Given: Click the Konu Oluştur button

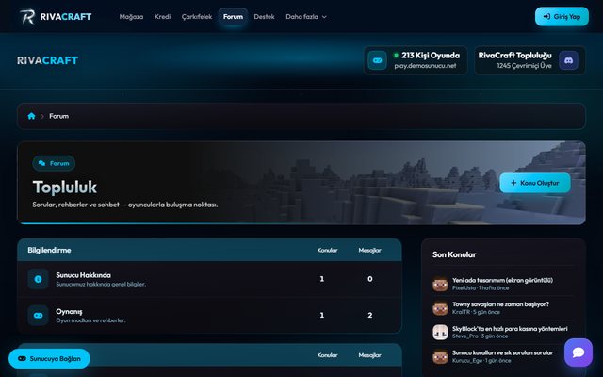Looking at the screenshot, I should pos(535,183).
